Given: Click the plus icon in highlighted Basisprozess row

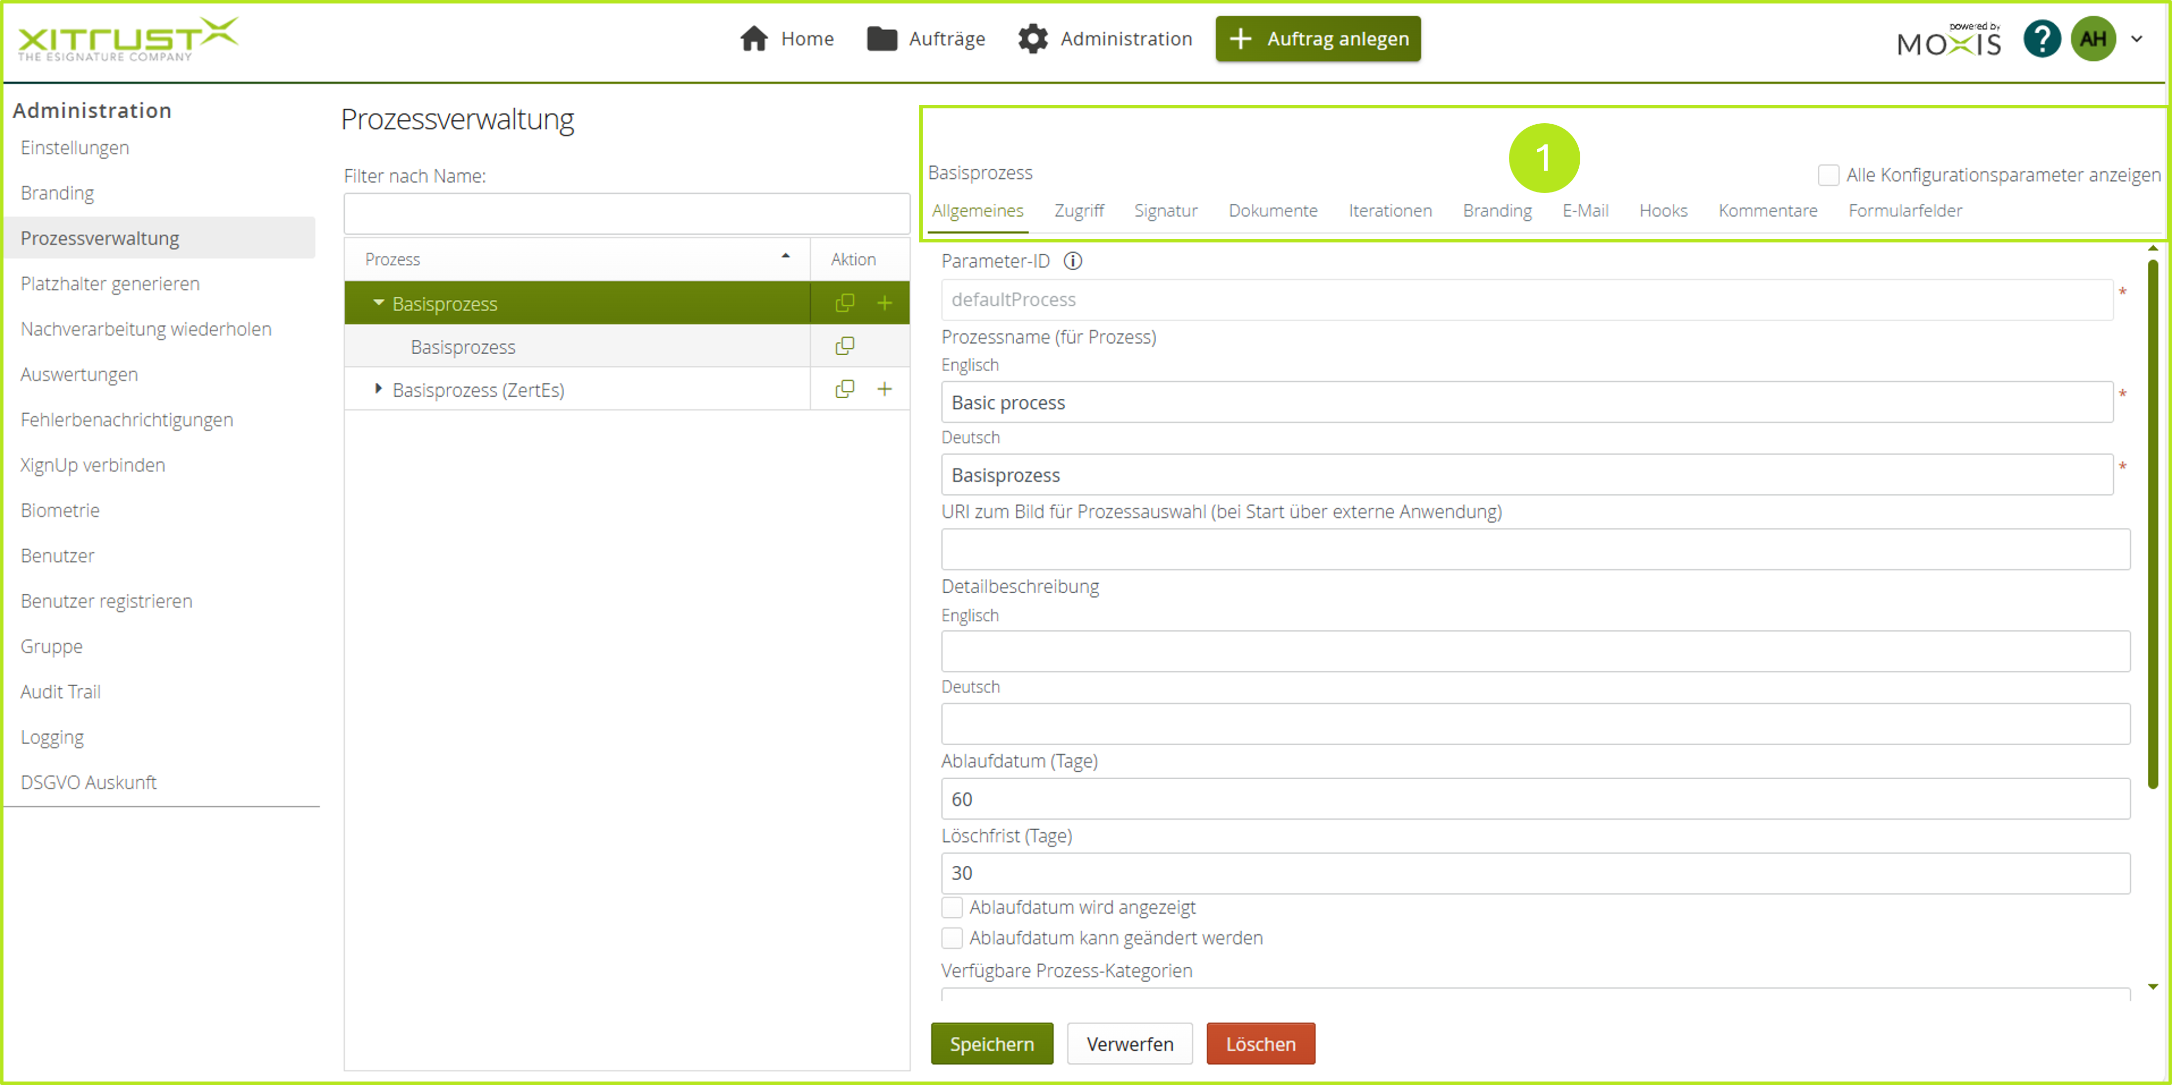Looking at the screenshot, I should pyautogui.click(x=884, y=303).
